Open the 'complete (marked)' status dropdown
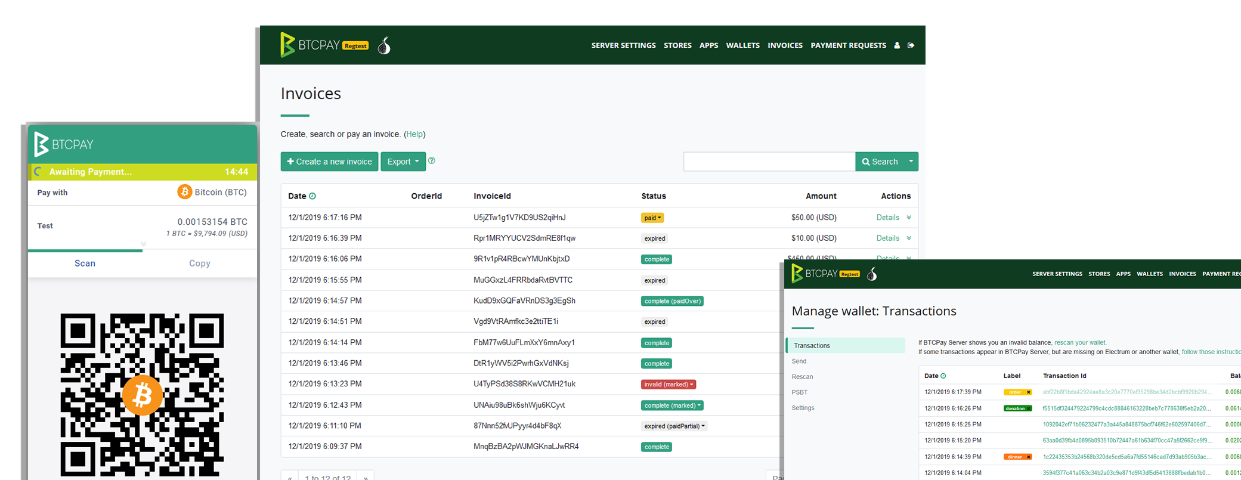The width and height of the screenshot is (1241, 480). (672, 405)
